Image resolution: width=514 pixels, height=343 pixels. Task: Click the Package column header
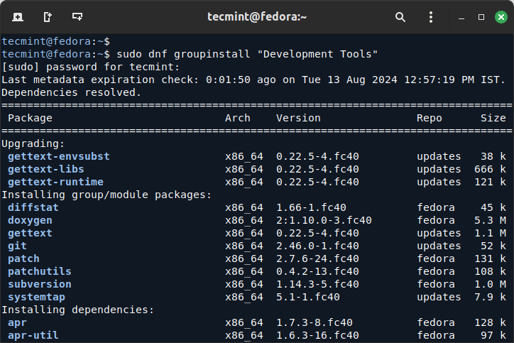click(30, 118)
